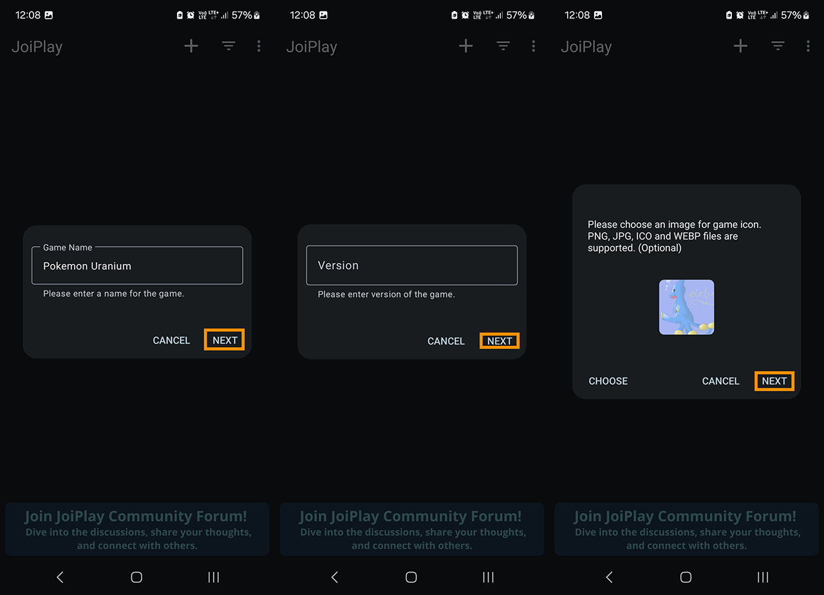Click CANCEL in the game icon dialog
This screenshot has height=595, width=824.
720,381
